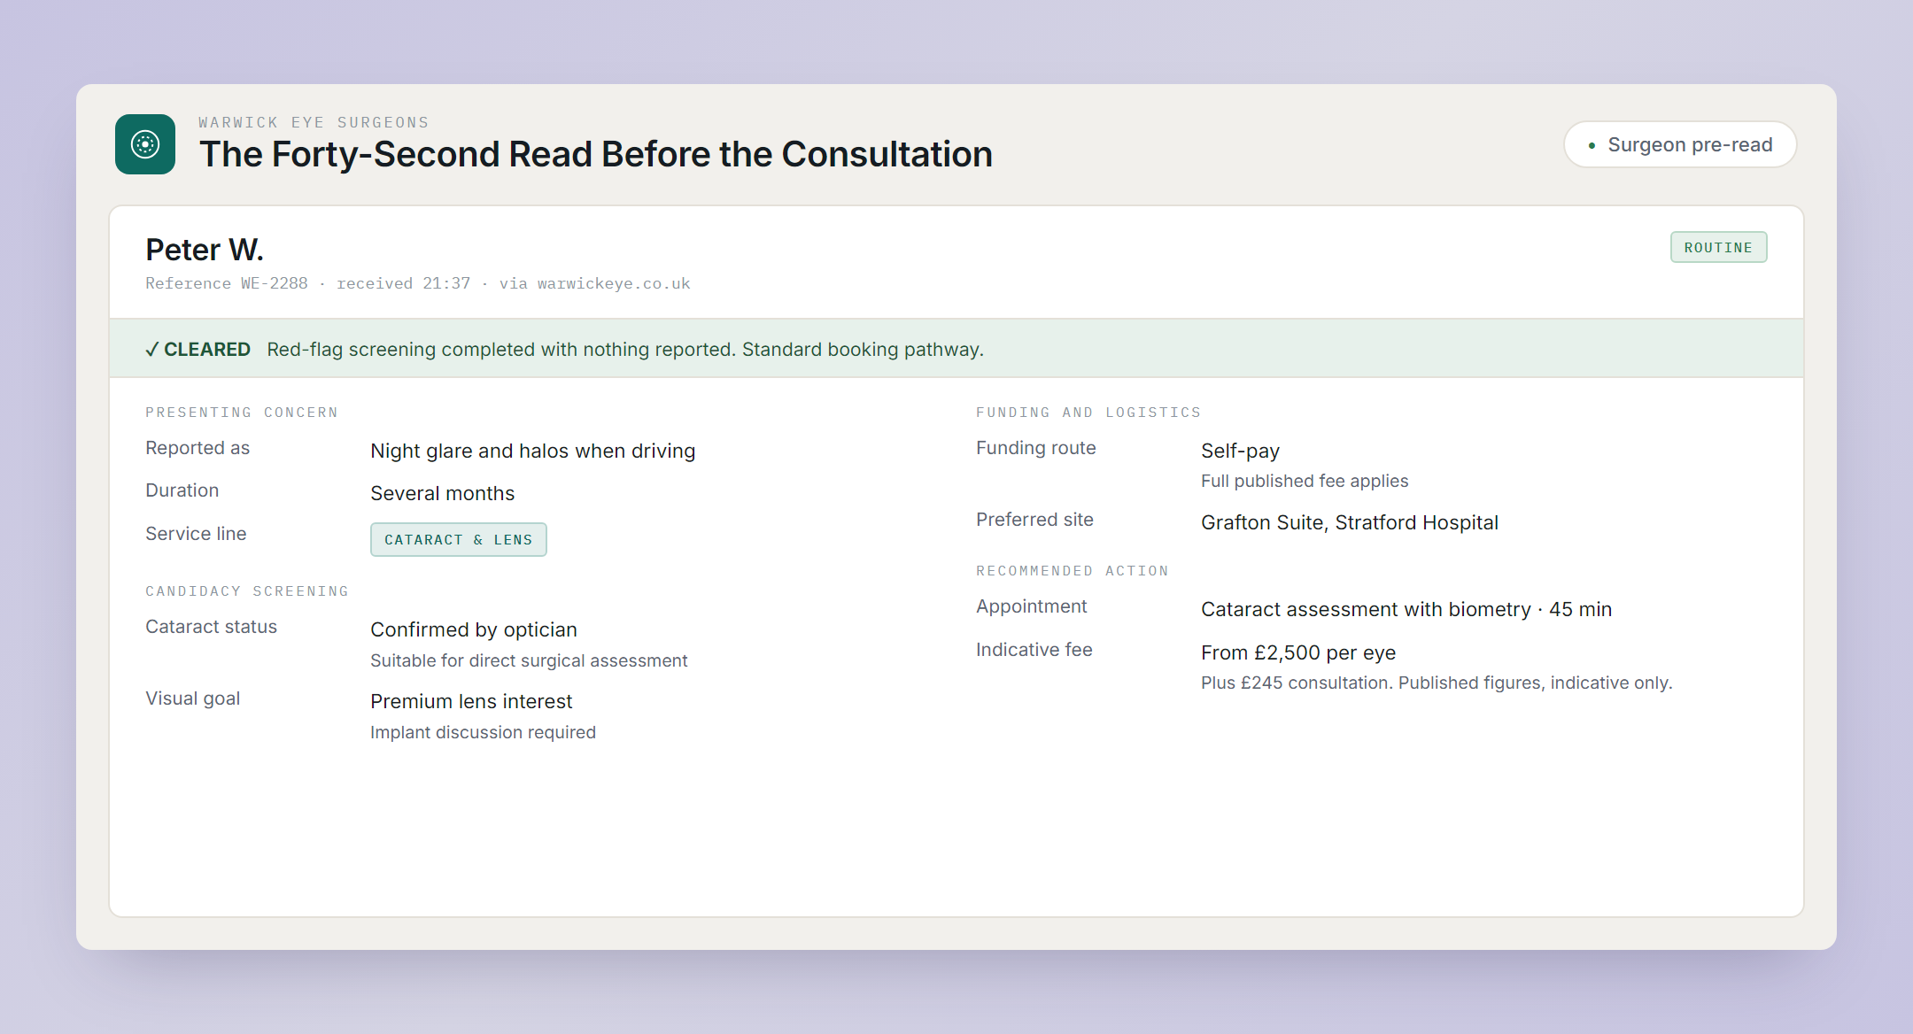Click the CANDIDACY SCREENING section heading
Image resolution: width=1913 pixels, height=1034 pixels.
[247, 591]
